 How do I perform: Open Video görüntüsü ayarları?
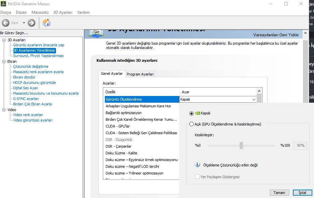click(x=33, y=120)
